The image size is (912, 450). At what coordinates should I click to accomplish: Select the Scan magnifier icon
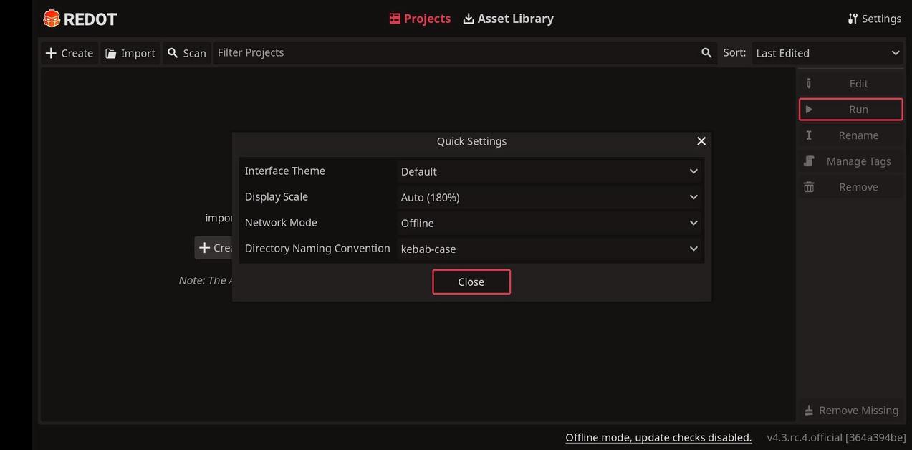pyautogui.click(x=173, y=52)
